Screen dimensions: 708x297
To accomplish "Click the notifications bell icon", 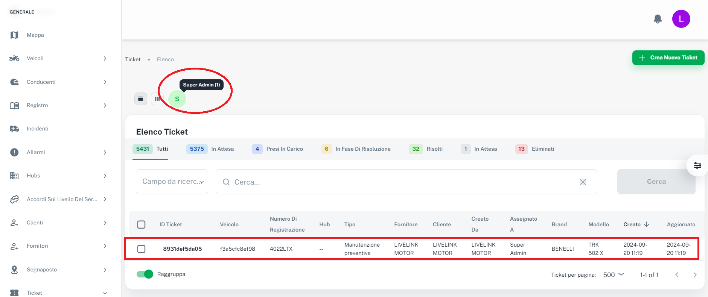I will (x=658, y=19).
